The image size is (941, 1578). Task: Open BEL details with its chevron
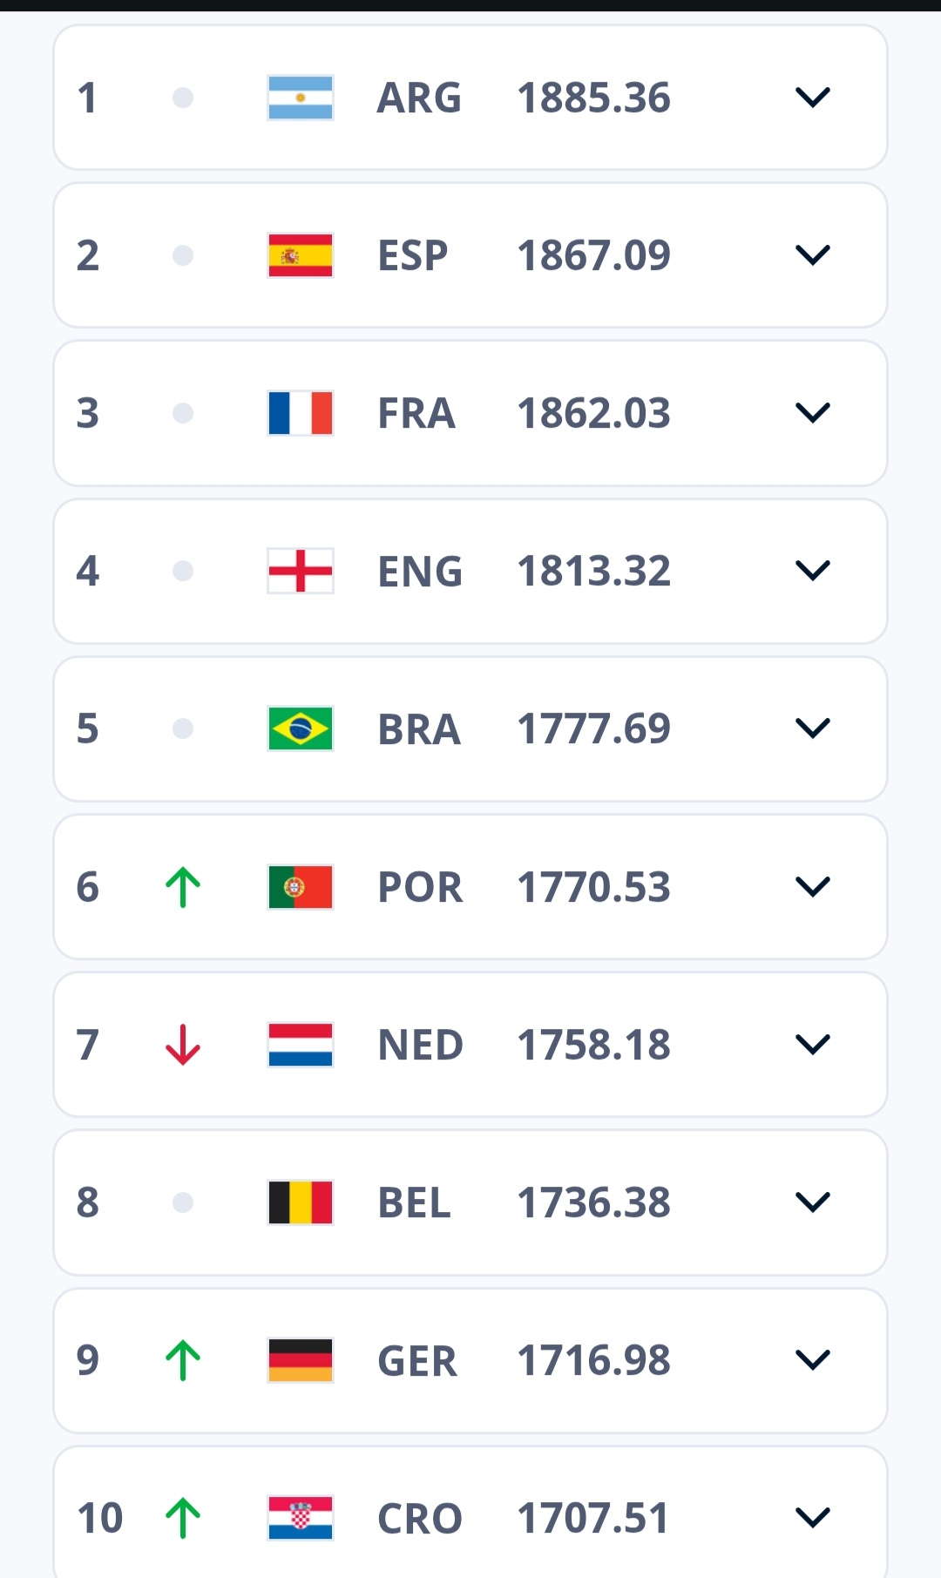pos(813,1202)
